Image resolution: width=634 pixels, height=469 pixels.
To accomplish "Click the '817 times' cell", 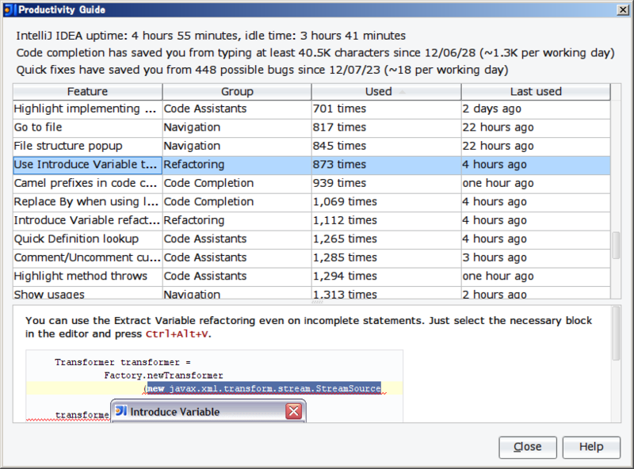I will click(x=386, y=128).
